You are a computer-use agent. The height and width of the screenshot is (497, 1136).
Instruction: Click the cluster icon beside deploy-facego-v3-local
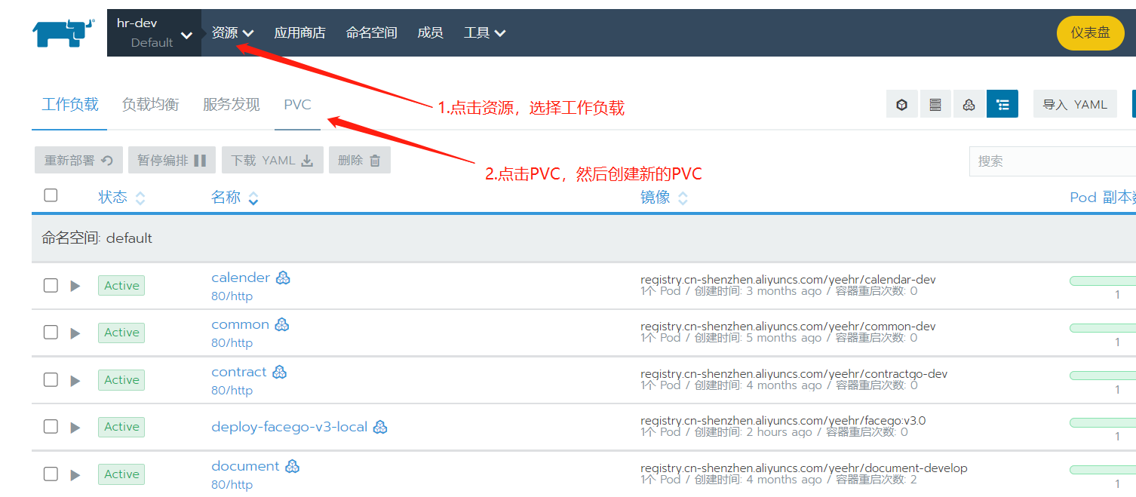380,427
